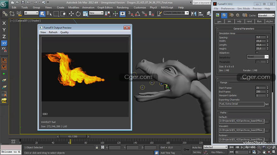This screenshot has height=155, width=277.
Task: Switch to the rend tab
Action: [249, 21]
